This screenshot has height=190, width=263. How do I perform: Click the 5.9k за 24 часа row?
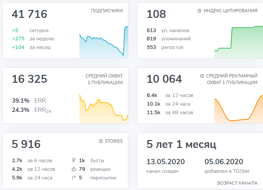(32, 178)
